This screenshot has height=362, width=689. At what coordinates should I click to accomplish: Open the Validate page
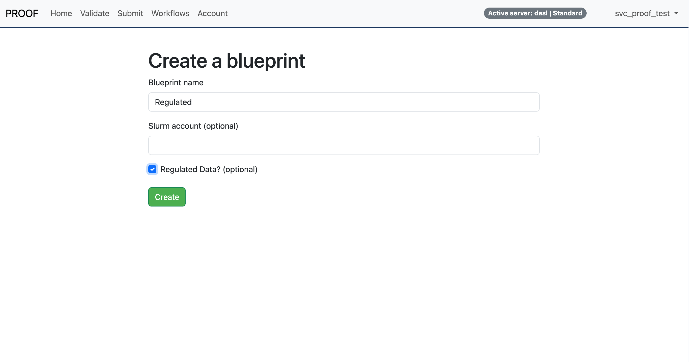point(94,13)
